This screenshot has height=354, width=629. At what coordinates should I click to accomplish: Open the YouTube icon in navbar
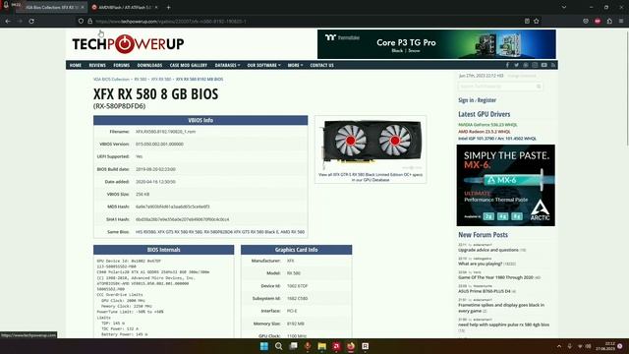click(x=543, y=65)
